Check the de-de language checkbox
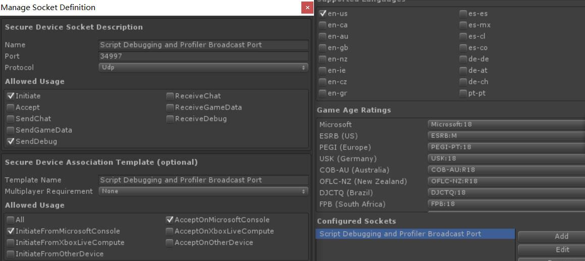The image size is (585, 261). pyautogui.click(x=463, y=59)
